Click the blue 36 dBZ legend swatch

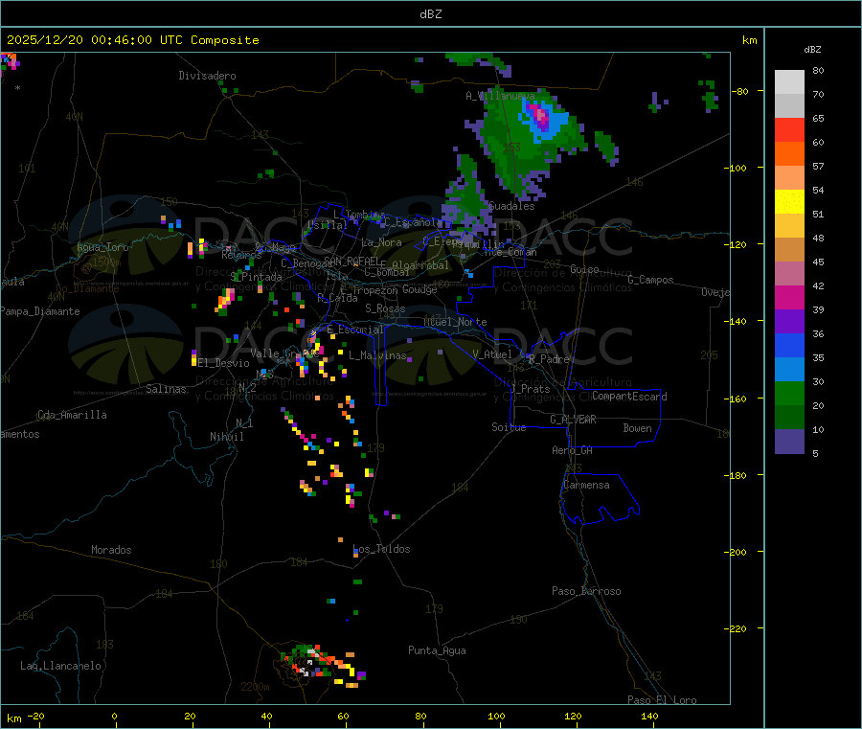pyautogui.click(x=789, y=345)
